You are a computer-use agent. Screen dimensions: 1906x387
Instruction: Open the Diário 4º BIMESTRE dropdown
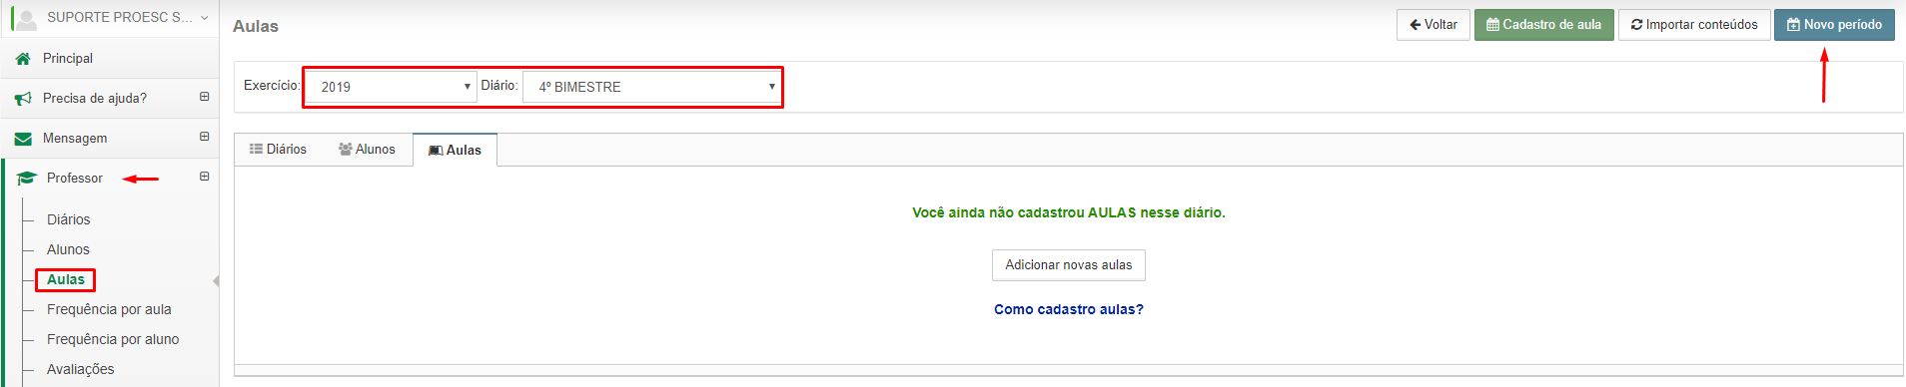tap(651, 87)
